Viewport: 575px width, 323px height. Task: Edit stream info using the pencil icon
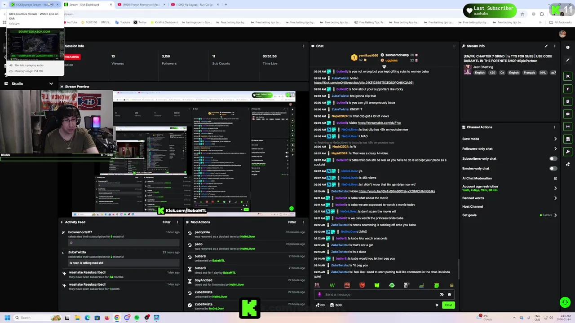pyautogui.click(x=546, y=46)
